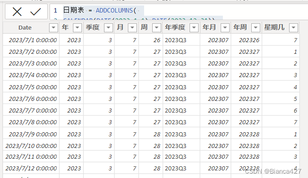Select the cell 2023/7/11 0:00:00
Viewport: 308px width, 178px height.
[31, 156]
